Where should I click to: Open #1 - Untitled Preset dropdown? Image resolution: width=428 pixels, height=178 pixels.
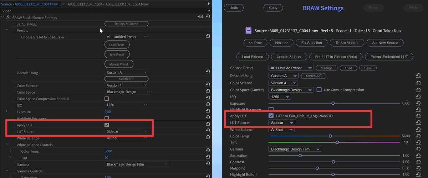click(x=126, y=36)
